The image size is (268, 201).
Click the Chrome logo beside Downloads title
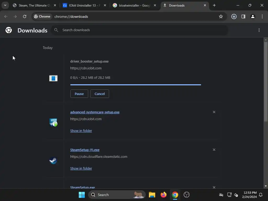point(9,30)
